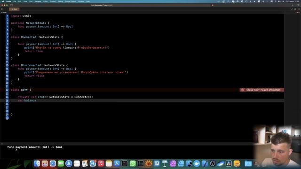This screenshot has width=301, height=169.
Task: Open Music app from the Dock
Action: tap(101, 163)
